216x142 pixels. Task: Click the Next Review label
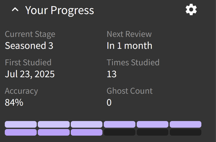coord(129,34)
